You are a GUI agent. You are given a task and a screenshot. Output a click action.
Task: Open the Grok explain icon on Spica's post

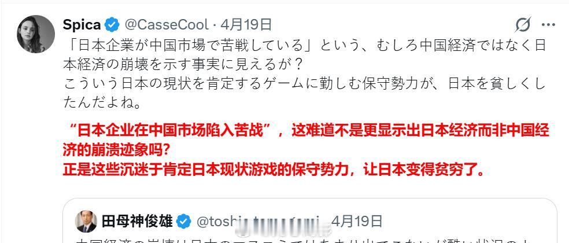coord(523,25)
